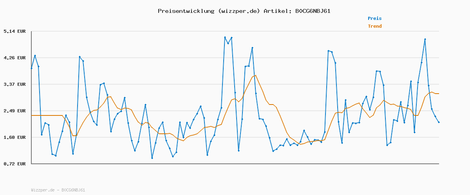This screenshot has height=195, width=470.
Task: Click the second blue price point near top left
Action: 35,56
